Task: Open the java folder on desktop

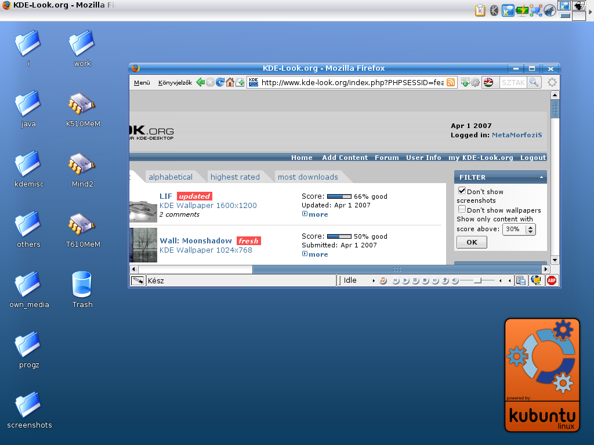Action: 28,110
